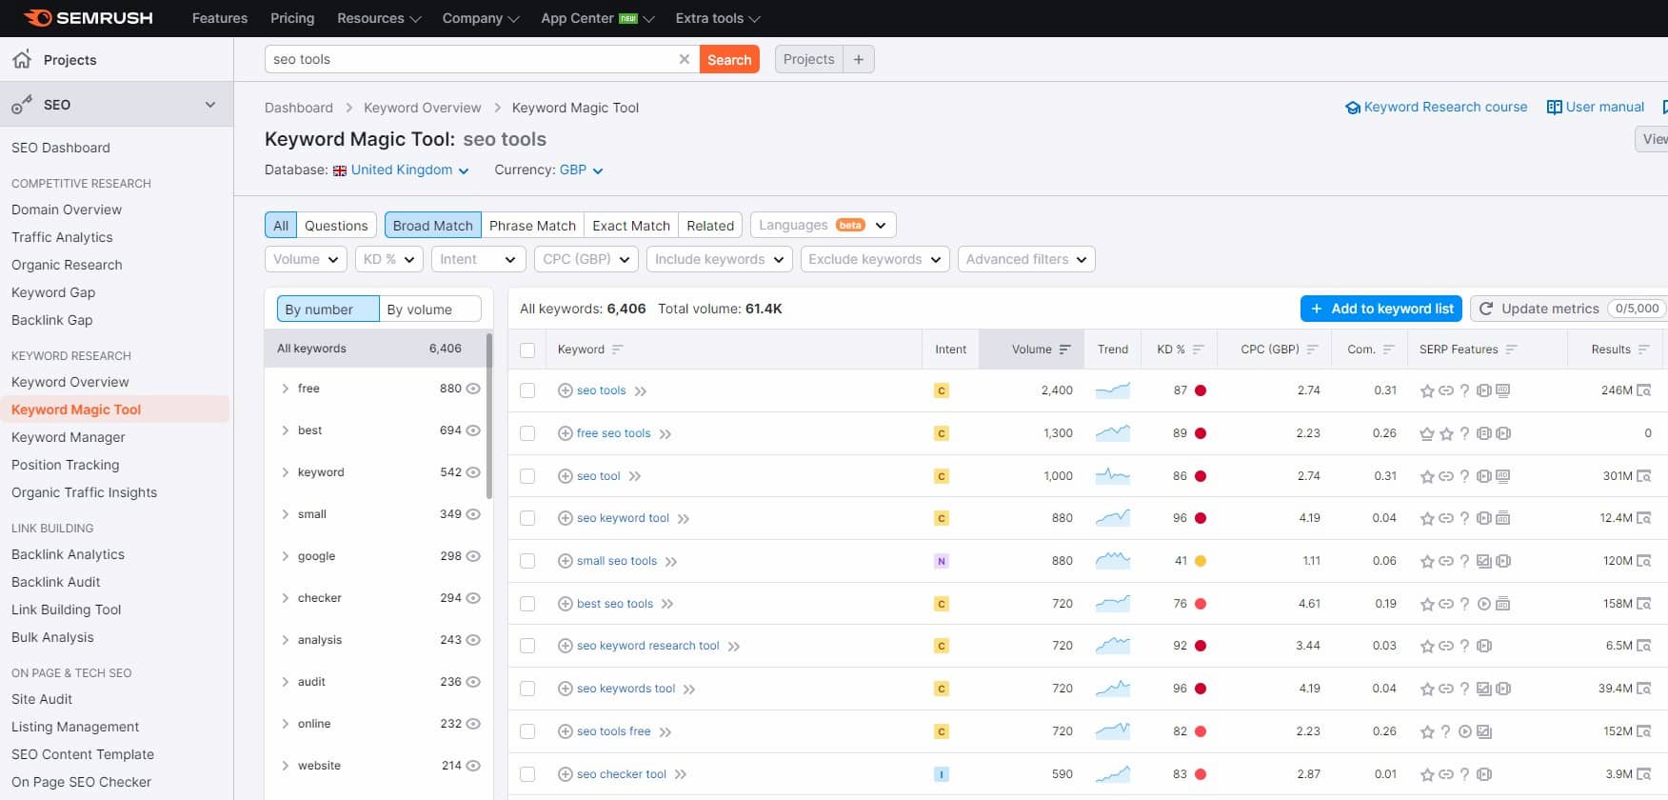Open the 'seo keyword research tool' keyword link
1668x800 pixels.
648,646
